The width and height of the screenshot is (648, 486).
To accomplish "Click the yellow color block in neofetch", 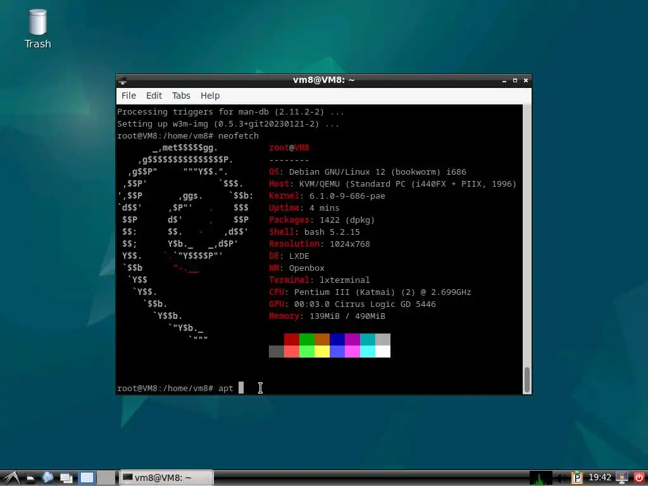I will tap(322, 352).
